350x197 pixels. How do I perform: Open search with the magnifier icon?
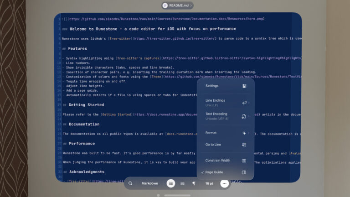[130, 183]
